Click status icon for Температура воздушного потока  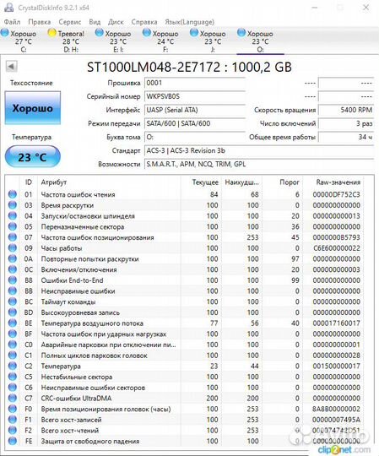12,323
